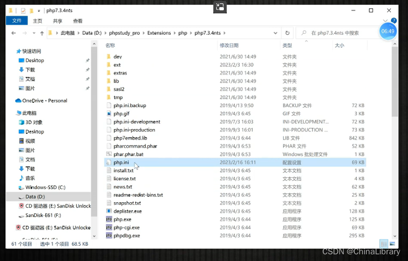408x261 pixels.
Task: Click the quick access properties checkmark icon
Action: (x=23, y=11)
